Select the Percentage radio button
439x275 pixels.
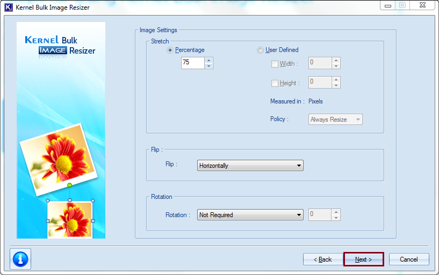point(170,50)
